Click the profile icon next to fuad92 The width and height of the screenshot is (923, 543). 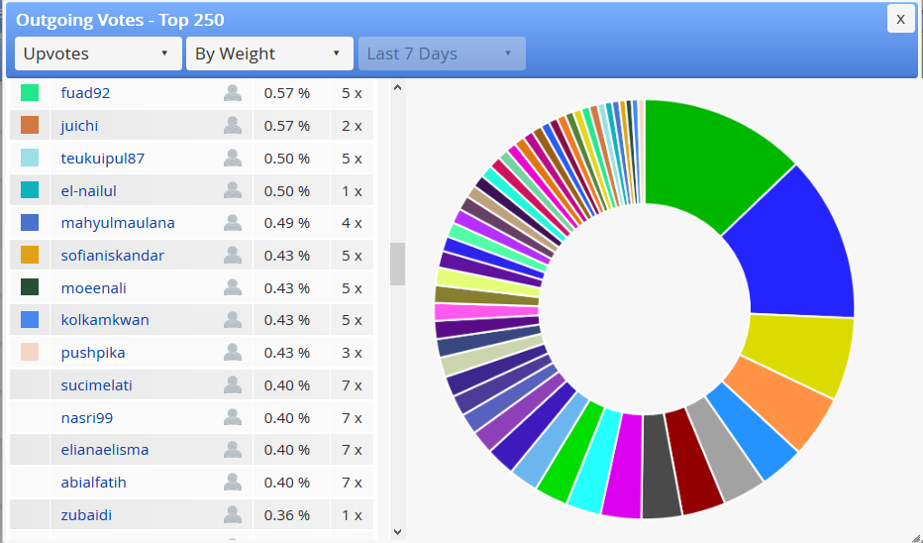coord(233,93)
